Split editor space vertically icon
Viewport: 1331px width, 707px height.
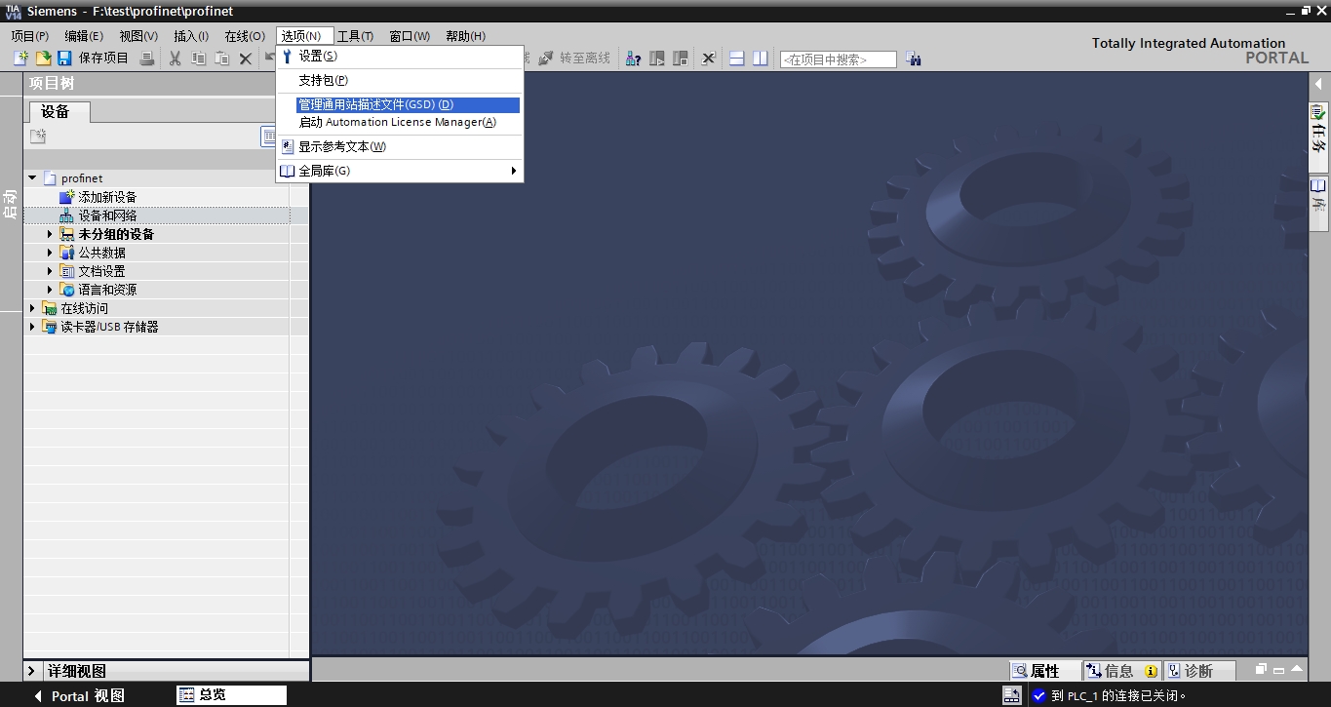tap(761, 59)
